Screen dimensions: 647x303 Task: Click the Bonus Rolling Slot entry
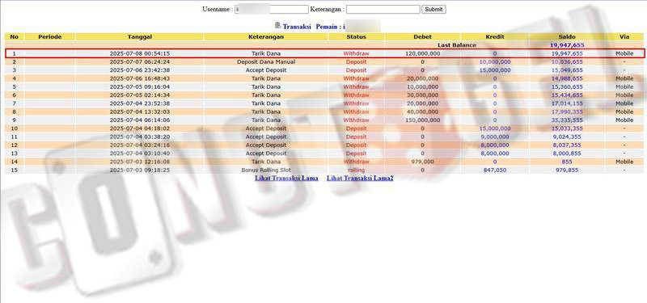click(x=266, y=170)
